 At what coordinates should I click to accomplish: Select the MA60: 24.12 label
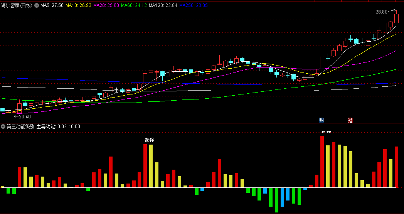click(134, 5)
